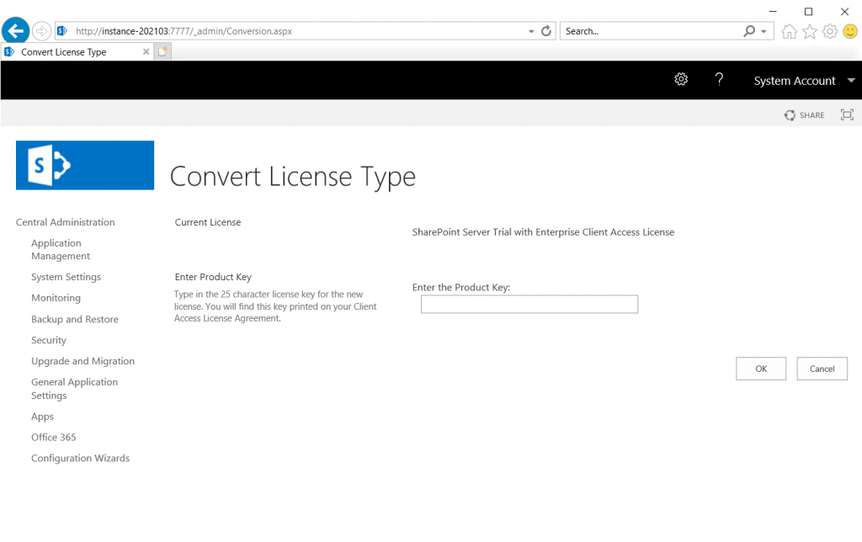
Task: Open browser Tools with the gear icon
Action: click(829, 30)
